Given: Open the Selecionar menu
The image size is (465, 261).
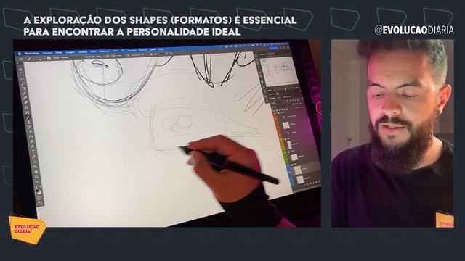Looking at the screenshot, I should pos(105,51).
